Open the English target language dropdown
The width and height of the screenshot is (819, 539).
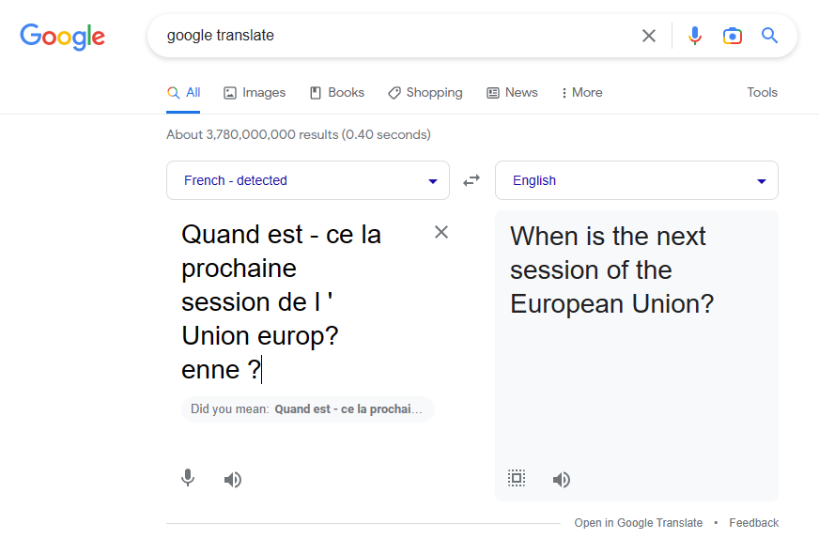point(636,180)
